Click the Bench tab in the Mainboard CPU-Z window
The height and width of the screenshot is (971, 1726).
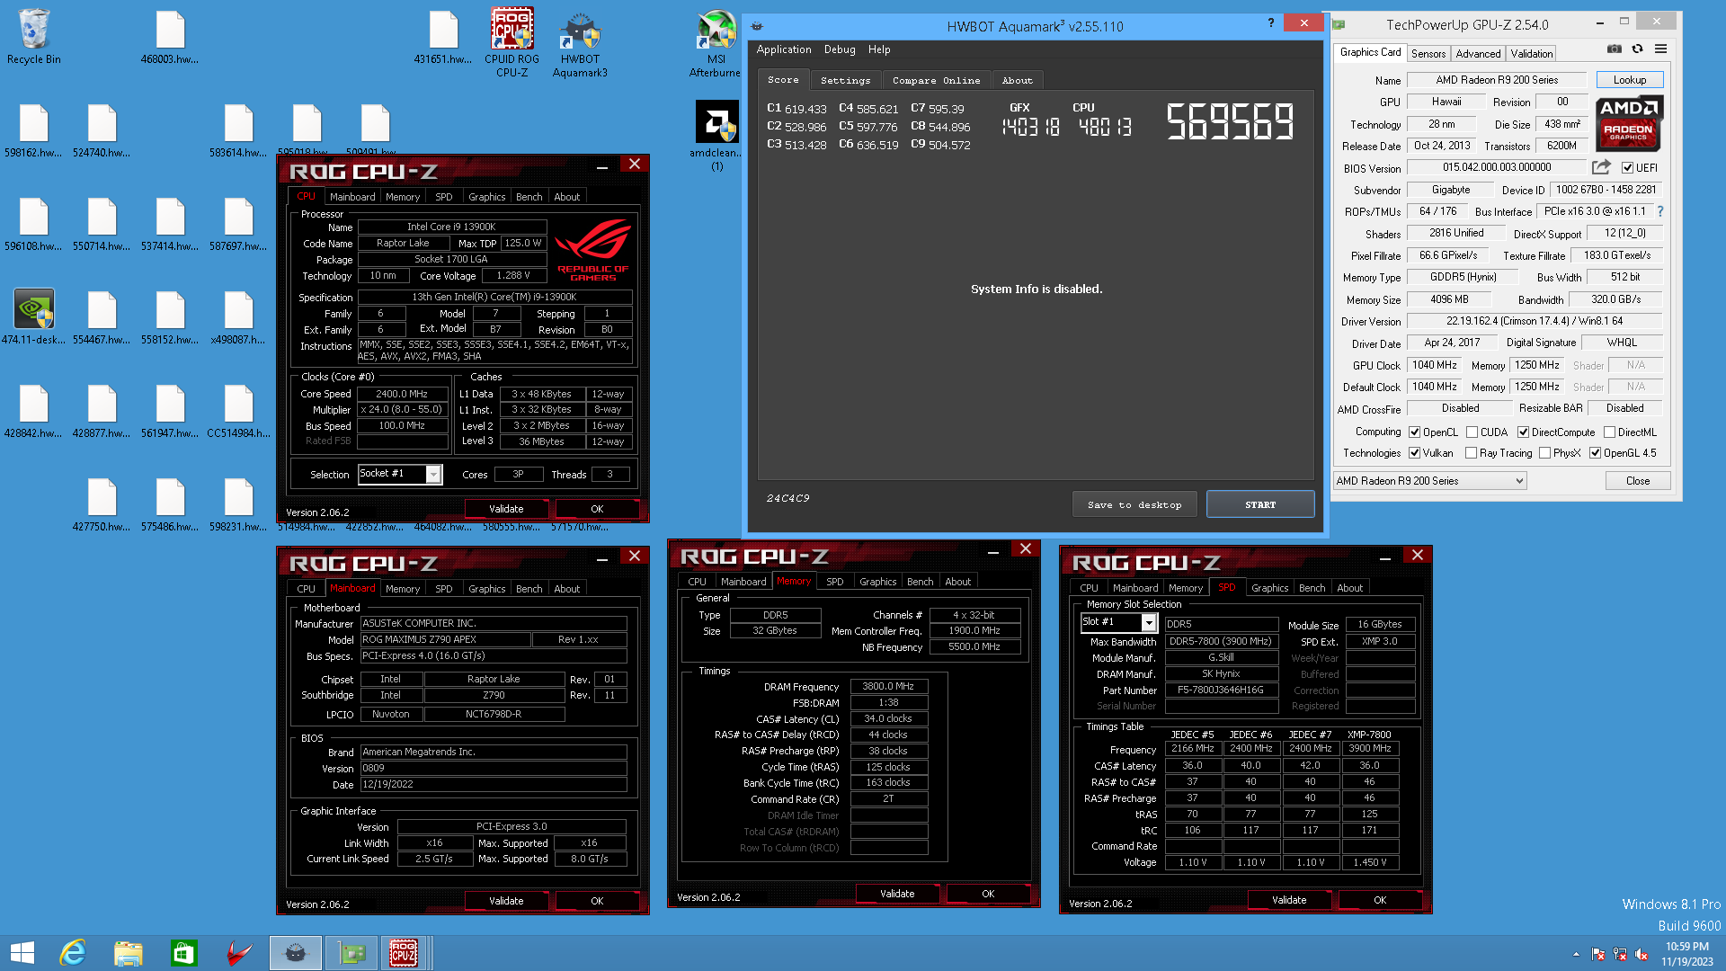529,589
